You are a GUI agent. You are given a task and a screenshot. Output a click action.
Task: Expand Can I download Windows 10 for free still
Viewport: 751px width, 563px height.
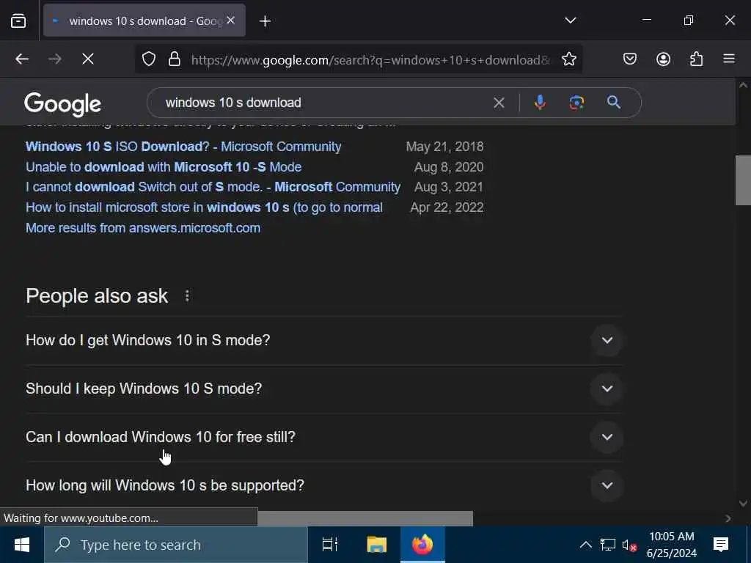click(x=324, y=437)
